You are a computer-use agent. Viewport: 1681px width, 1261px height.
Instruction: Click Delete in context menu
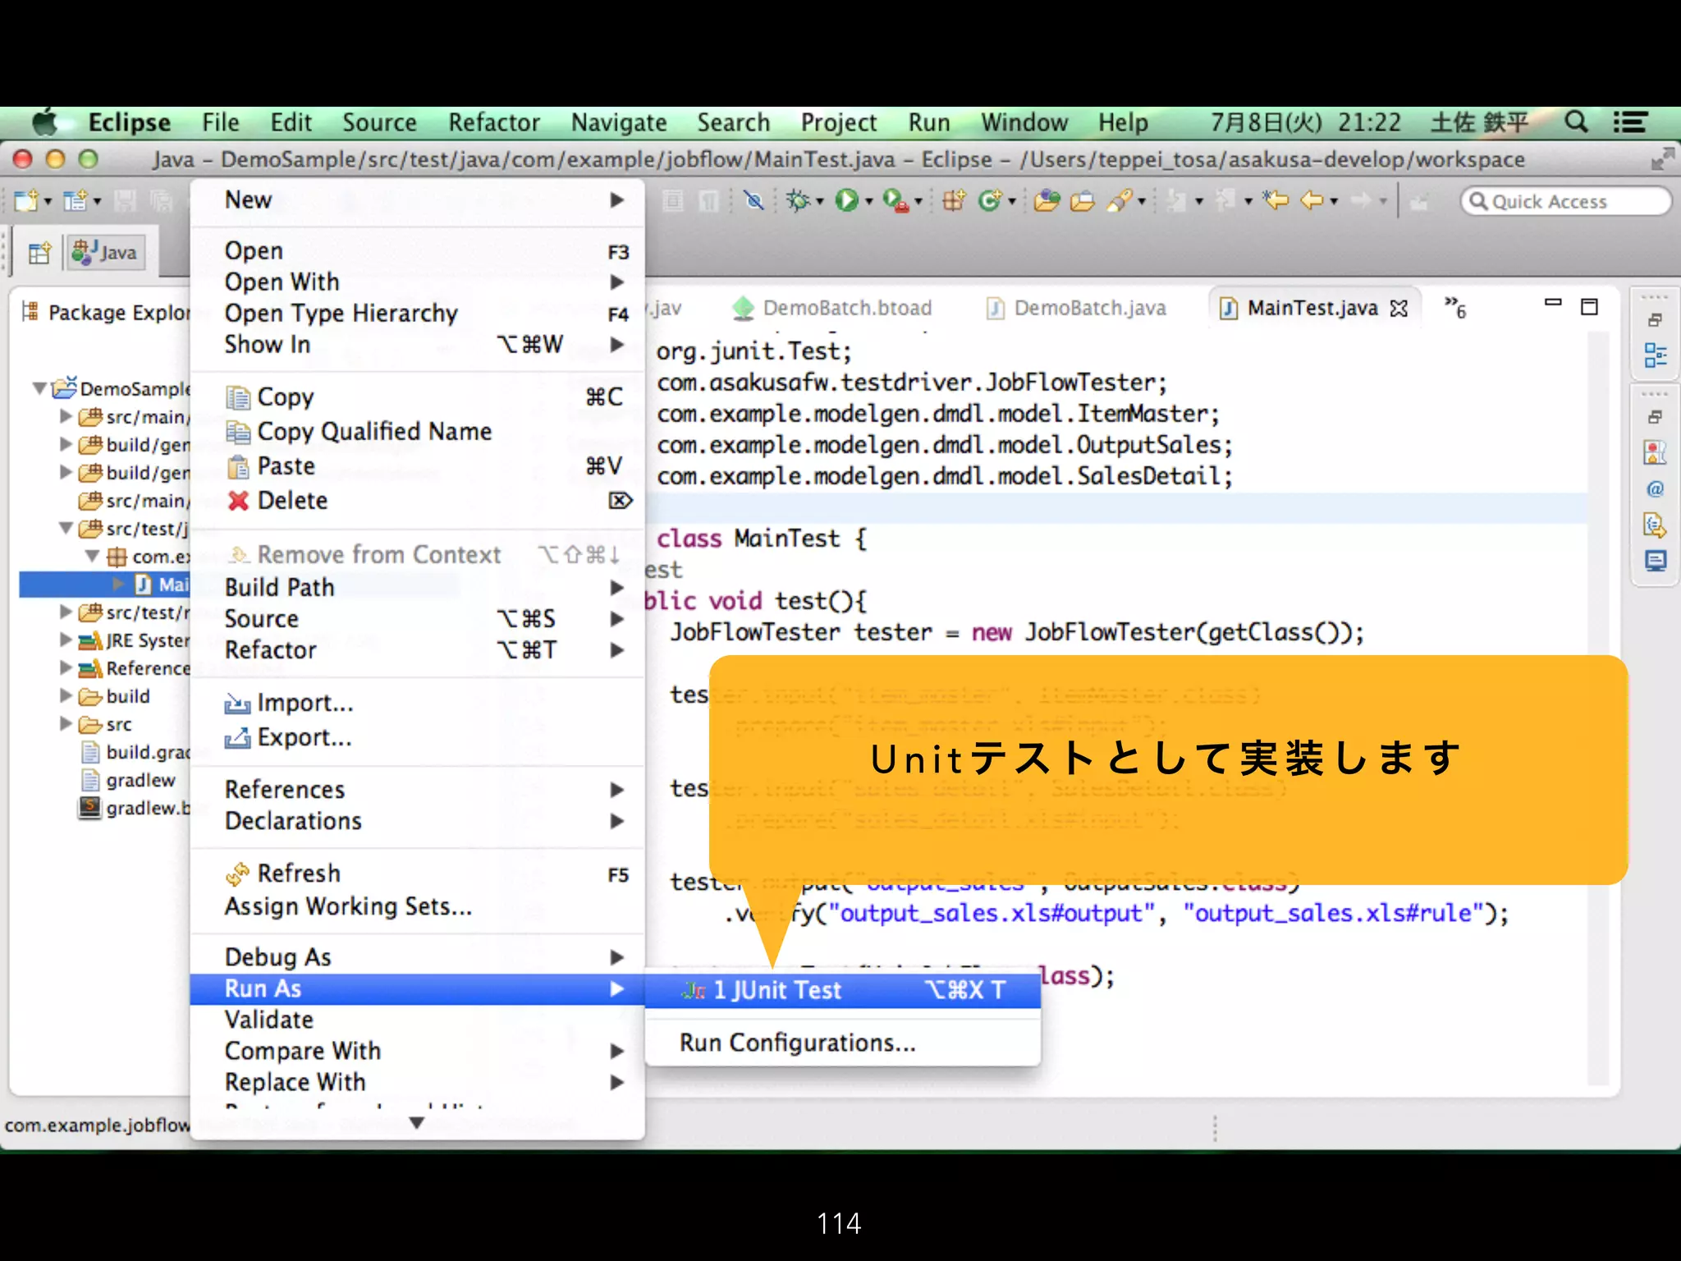click(417, 500)
